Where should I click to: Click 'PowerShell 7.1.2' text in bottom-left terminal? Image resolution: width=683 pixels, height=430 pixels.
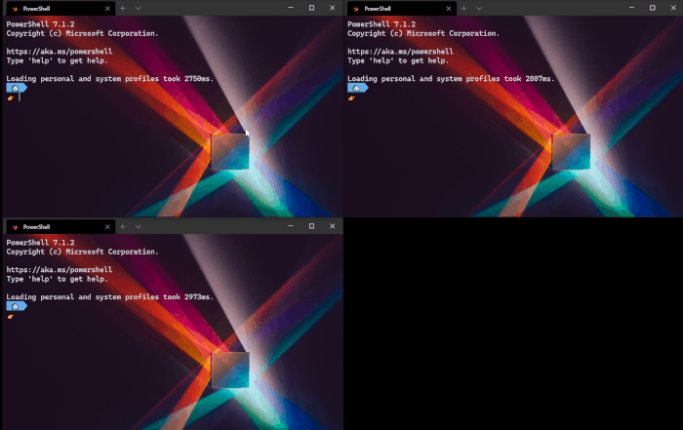pos(41,243)
